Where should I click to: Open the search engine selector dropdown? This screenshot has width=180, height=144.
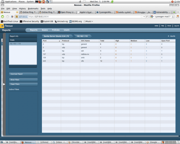point(152,17)
